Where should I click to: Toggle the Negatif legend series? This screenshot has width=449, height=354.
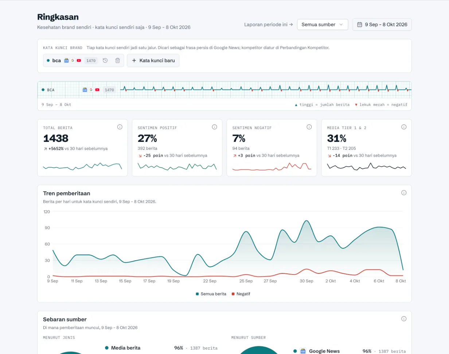[x=241, y=294]
